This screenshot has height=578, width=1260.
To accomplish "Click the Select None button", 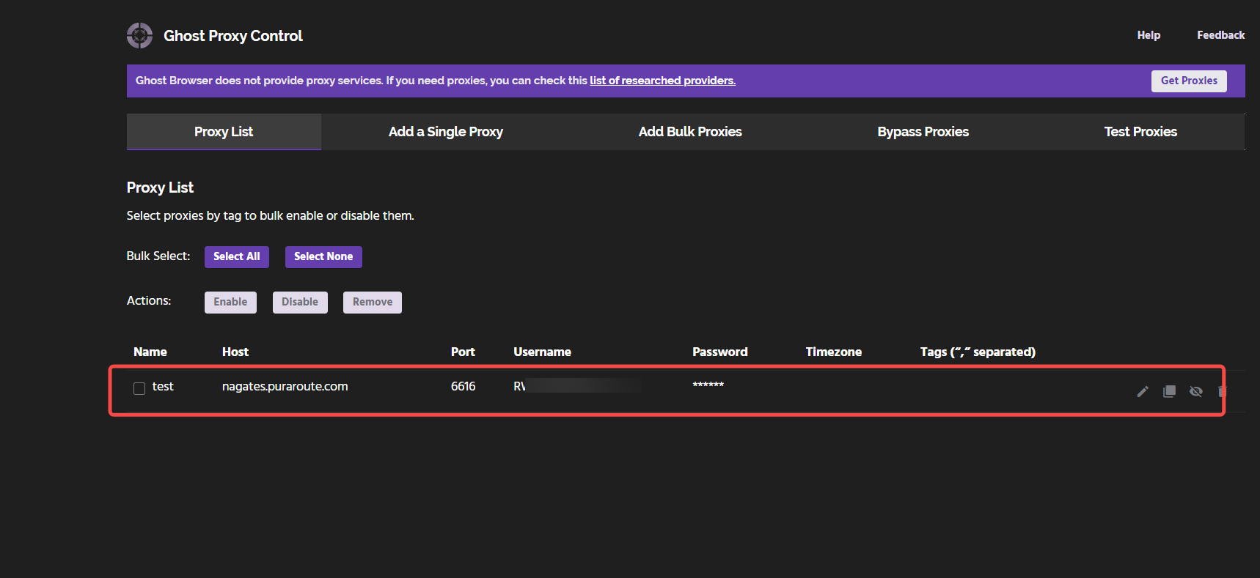I will click(x=323, y=256).
